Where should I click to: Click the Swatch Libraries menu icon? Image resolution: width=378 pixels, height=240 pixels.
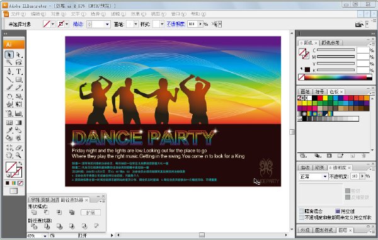pyautogui.click(x=303, y=156)
